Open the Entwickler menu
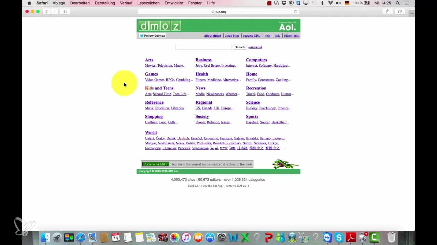The image size is (437, 245). click(174, 3)
